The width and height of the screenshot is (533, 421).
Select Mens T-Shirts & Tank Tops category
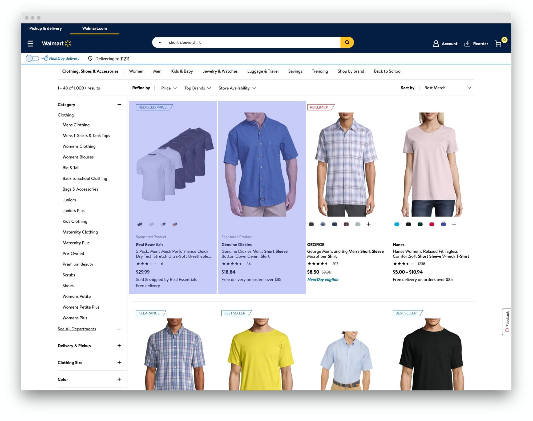pos(86,136)
